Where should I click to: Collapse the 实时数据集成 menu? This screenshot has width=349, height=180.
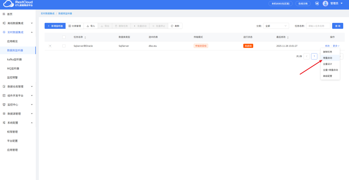click(x=18, y=32)
